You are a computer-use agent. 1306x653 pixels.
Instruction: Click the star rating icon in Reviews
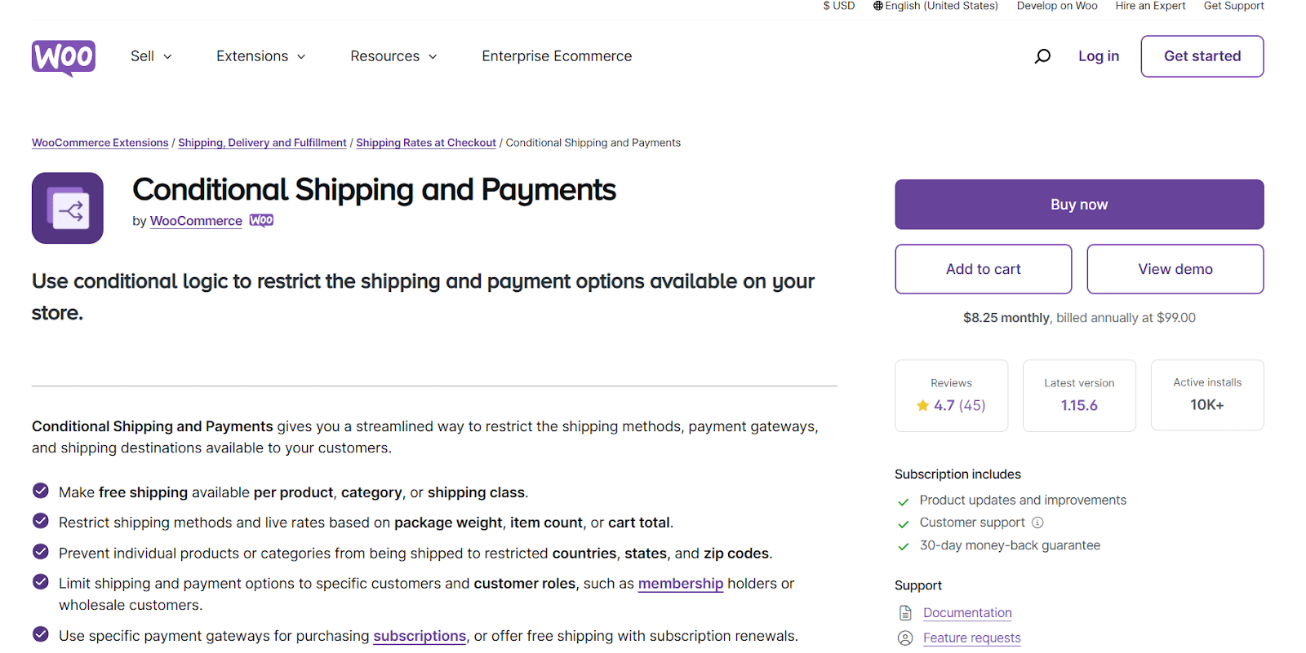[922, 405]
